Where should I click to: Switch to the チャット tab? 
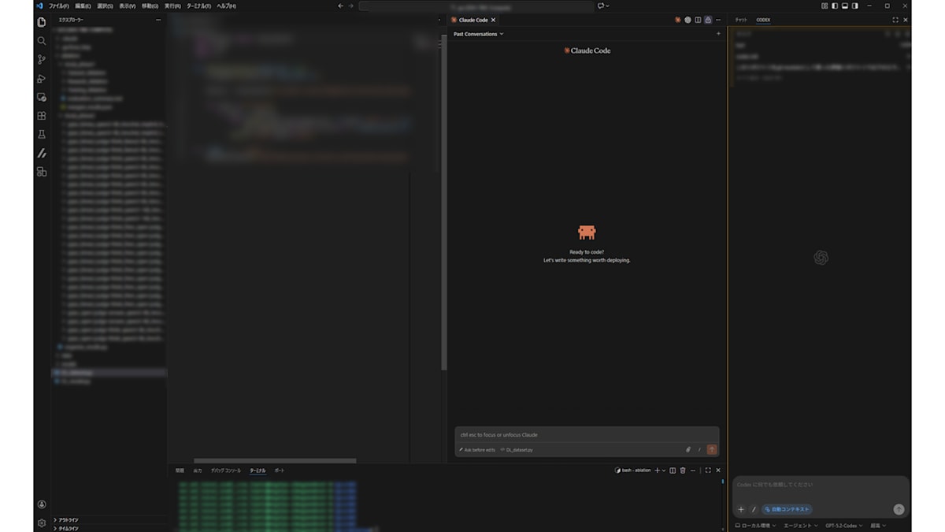[741, 20]
